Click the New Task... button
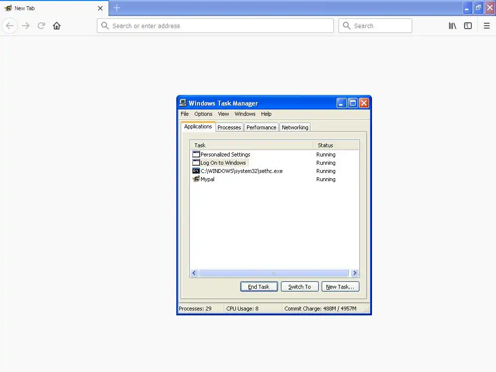 click(x=340, y=287)
